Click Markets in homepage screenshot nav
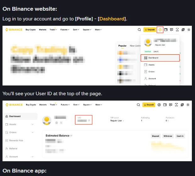The width and height of the screenshot is (195, 176). (x=43, y=30)
